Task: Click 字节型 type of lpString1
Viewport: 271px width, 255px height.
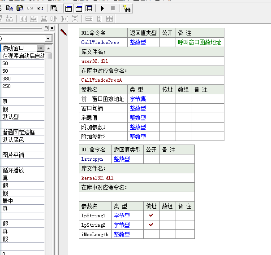Action: coord(121,215)
